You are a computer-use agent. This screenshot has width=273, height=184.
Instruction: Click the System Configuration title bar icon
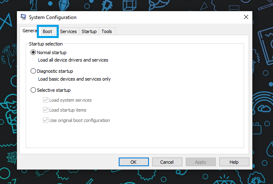click(23, 17)
